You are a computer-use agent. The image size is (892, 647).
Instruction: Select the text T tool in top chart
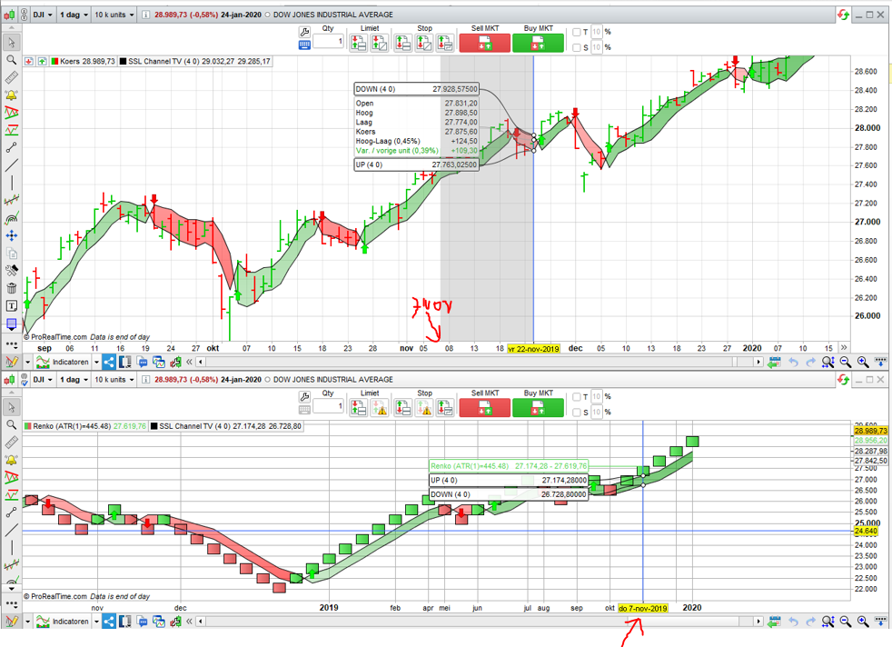[x=12, y=306]
